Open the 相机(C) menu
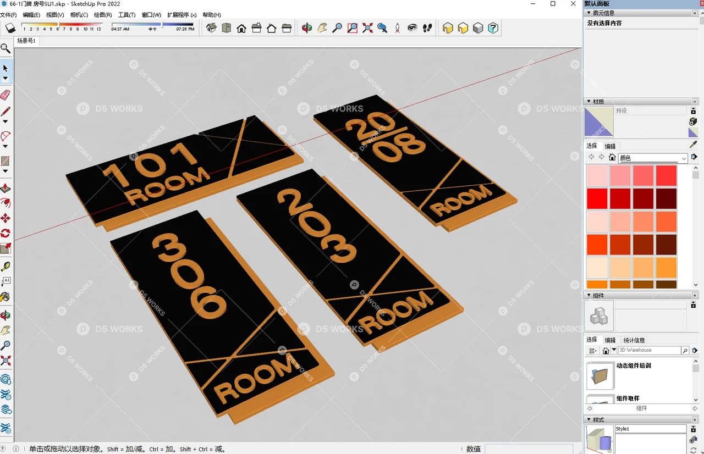 (79, 15)
